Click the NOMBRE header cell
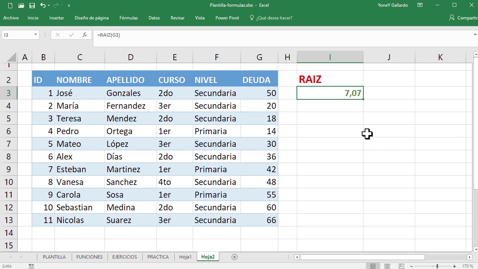This screenshot has height=269, width=478. [80, 80]
